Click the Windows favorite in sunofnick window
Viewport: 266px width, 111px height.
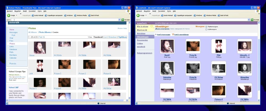[198, 15]
